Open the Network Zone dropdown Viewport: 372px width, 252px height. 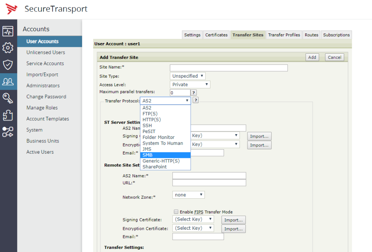point(188,195)
